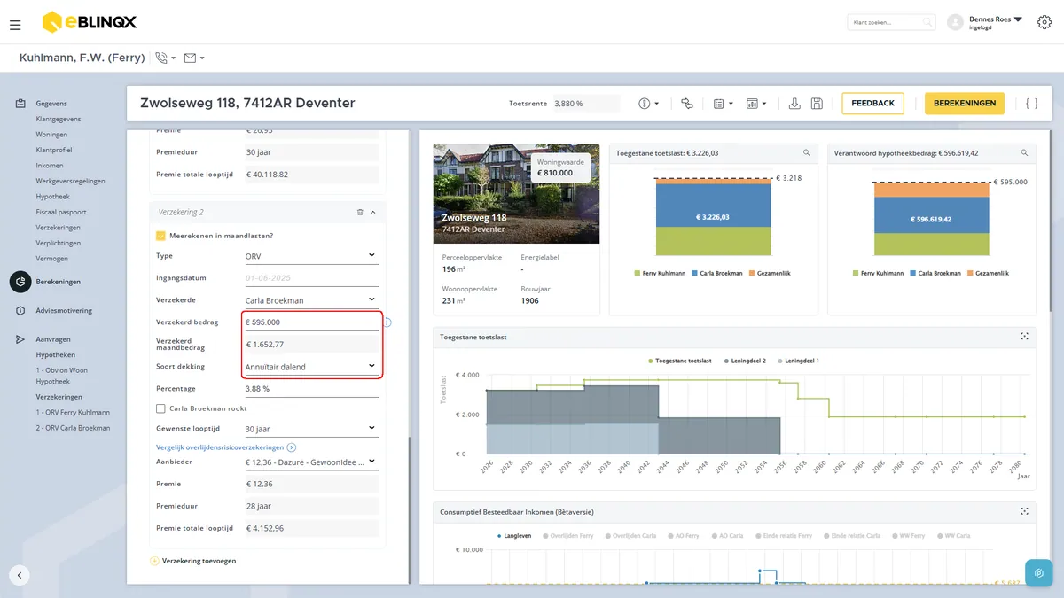1064x598 pixels.
Task: Collapse the left sidebar with arrow button
Action: coord(20,574)
